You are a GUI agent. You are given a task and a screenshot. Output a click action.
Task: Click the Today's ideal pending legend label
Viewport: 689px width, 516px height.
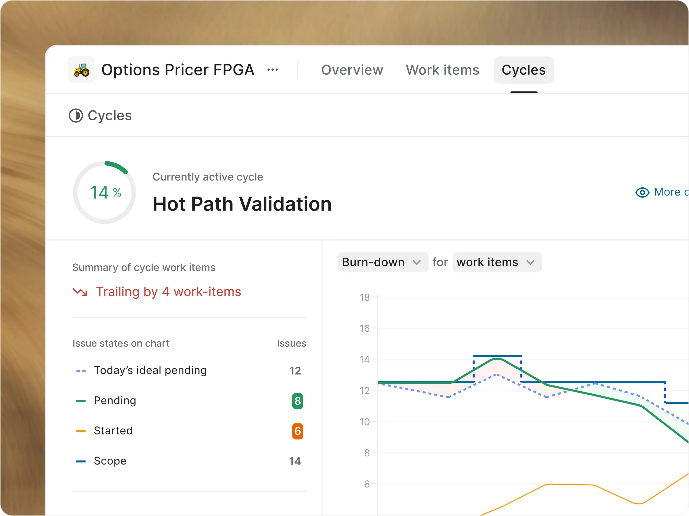coord(151,370)
